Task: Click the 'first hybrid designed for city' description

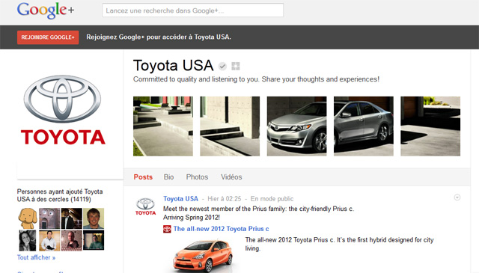Action: [x=339, y=244]
